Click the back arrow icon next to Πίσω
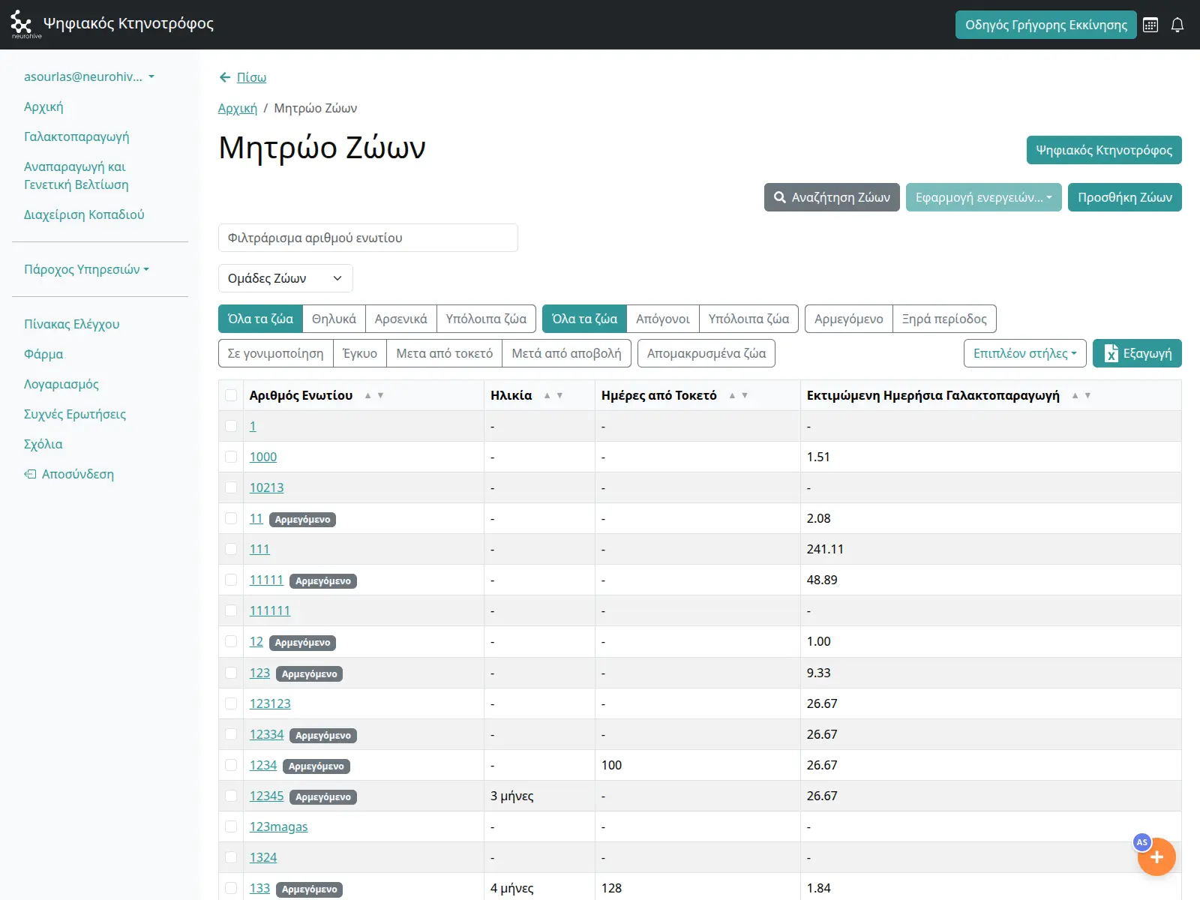Screen dimensions: 1200x900 pos(224,77)
